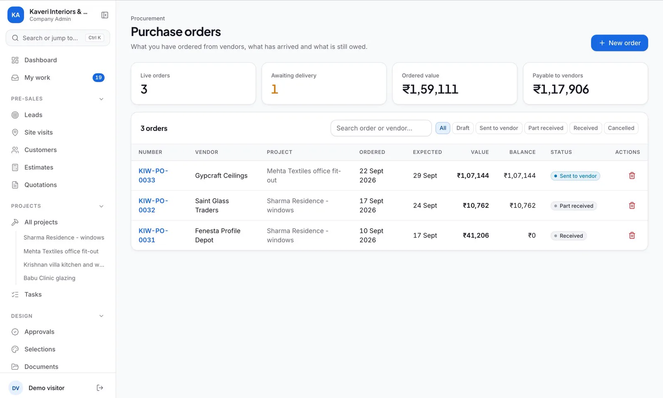Image resolution: width=663 pixels, height=398 pixels.
Task: Click the Fenesta Profile Depot vendor cell
Action: click(218, 235)
